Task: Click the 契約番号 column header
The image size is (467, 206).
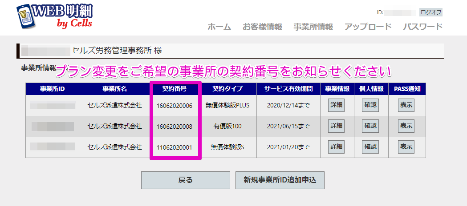Action: click(175, 89)
